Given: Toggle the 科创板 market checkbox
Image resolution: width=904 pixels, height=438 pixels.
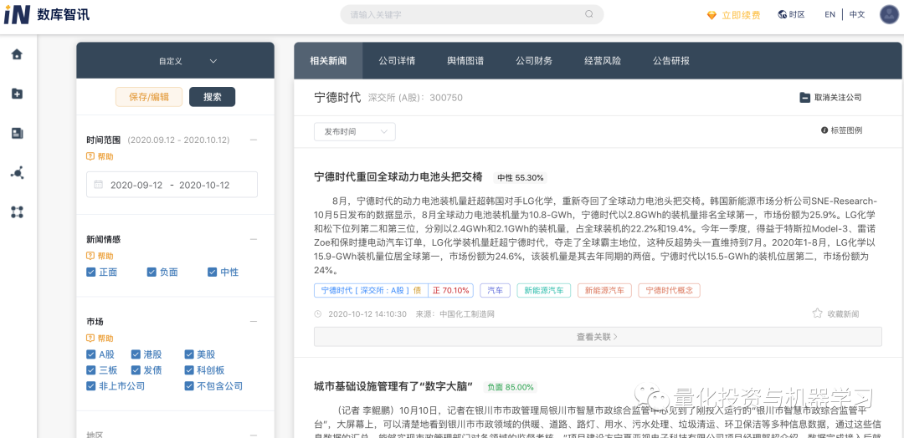Looking at the screenshot, I should (x=189, y=370).
